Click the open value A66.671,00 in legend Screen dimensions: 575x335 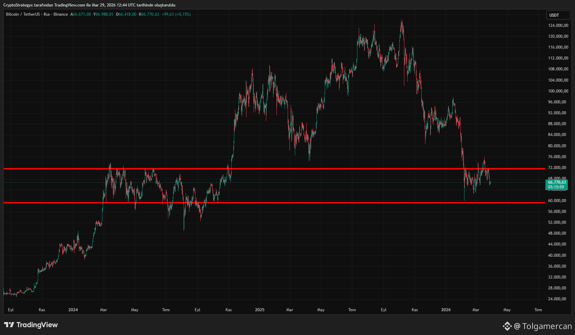(81, 14)
